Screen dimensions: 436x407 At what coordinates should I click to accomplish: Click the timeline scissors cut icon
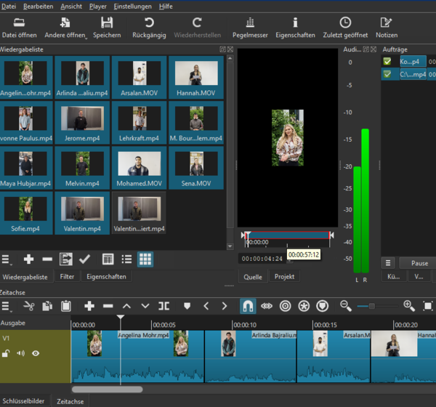(29, 306)
